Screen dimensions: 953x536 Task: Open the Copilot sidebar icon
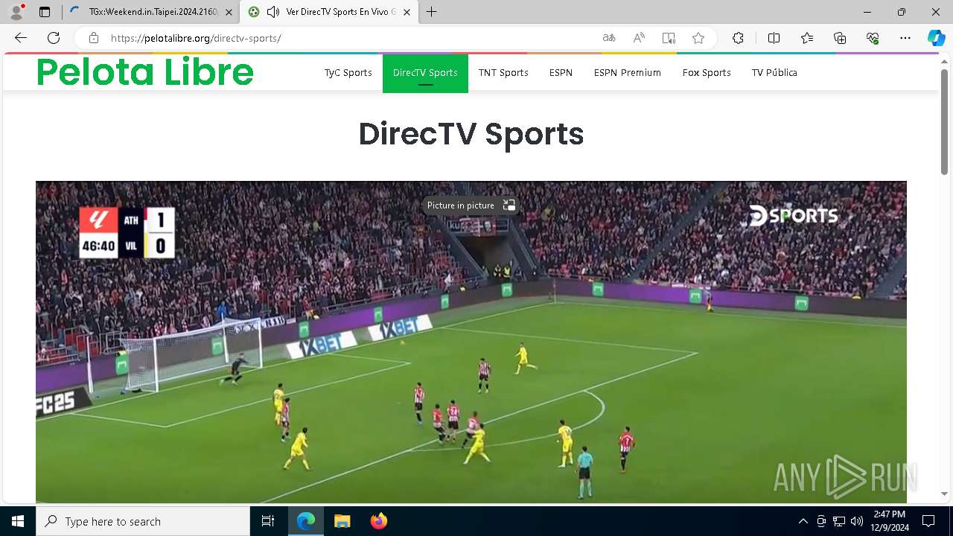pos(936,38)
